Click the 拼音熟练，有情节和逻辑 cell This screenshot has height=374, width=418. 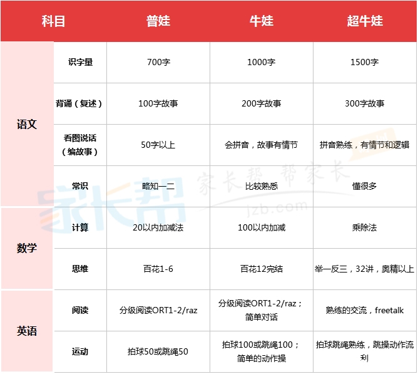[365, 145]
